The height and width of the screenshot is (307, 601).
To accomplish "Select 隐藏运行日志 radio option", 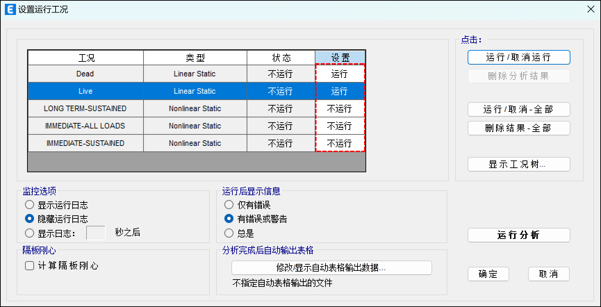I will point(30,219).
